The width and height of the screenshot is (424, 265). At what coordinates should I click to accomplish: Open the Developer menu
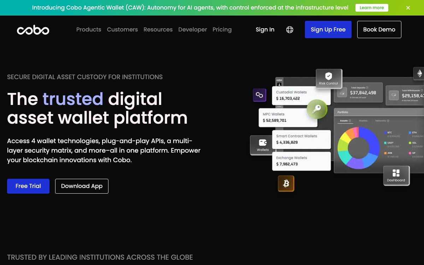pos(193,30)
